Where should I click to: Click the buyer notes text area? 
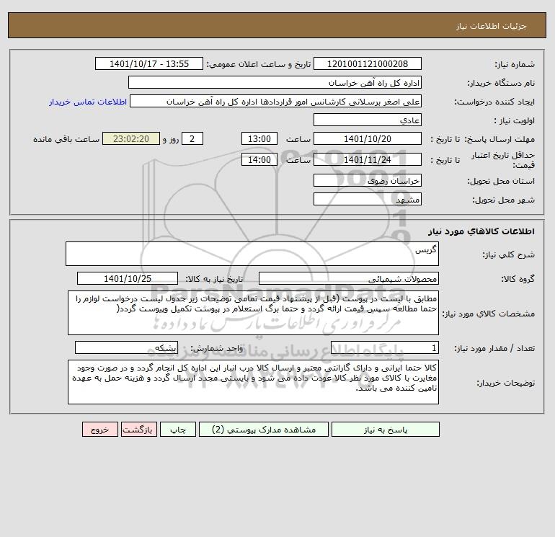coord(253,382)
